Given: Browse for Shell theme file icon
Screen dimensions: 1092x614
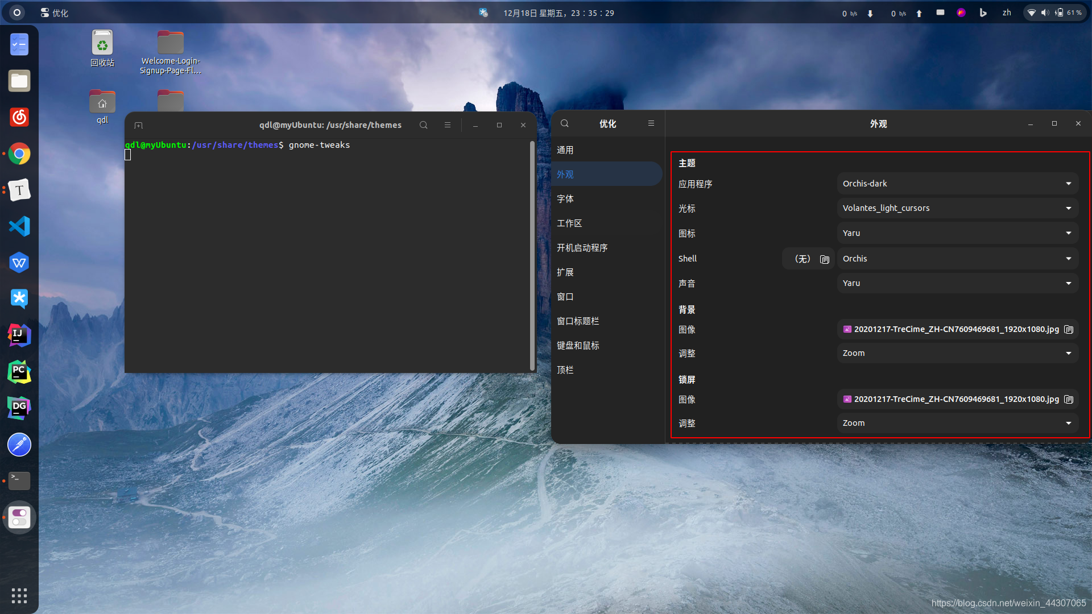Looking at the screenshot, I should point(825,259).
